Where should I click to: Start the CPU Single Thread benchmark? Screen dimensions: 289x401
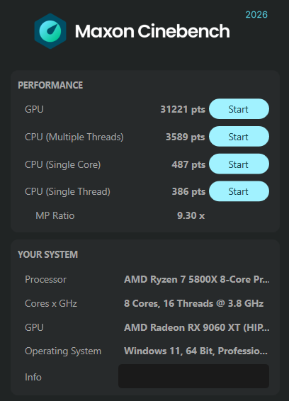click(x=239, y=191)
